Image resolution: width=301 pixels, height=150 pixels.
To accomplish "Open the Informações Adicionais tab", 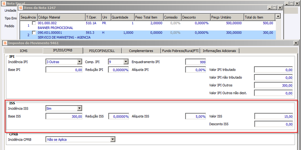I will [x=220, y=51].
